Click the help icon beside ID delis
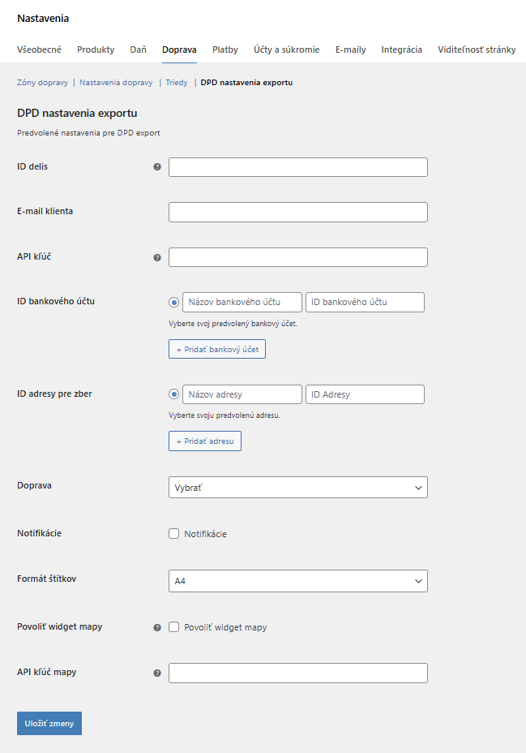Image resolution: width=526 pixels, height=753 pixels. point(157,167)
